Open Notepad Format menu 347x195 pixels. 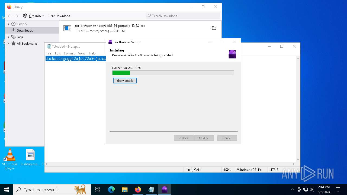(x=69, y=53)
